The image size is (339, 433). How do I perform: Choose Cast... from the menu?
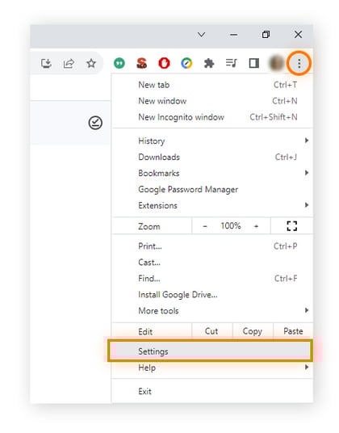[212, 262]
